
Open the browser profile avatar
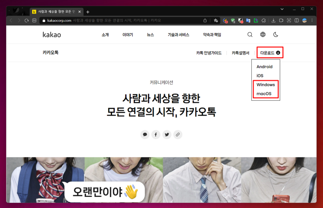[x=305, y=20]
